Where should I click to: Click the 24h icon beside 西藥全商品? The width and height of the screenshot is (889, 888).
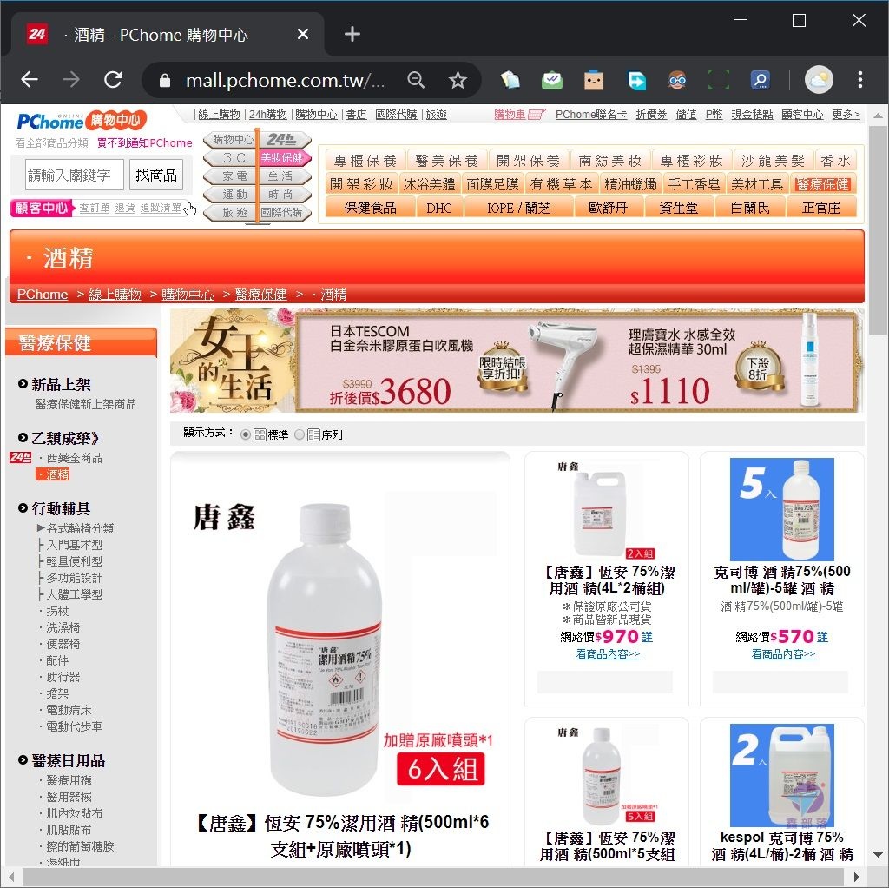click(x=21, y=457)
